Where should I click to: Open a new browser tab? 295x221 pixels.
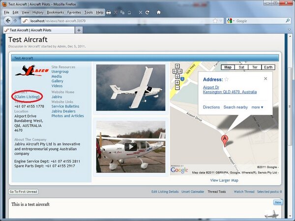(x=79, y=30)
